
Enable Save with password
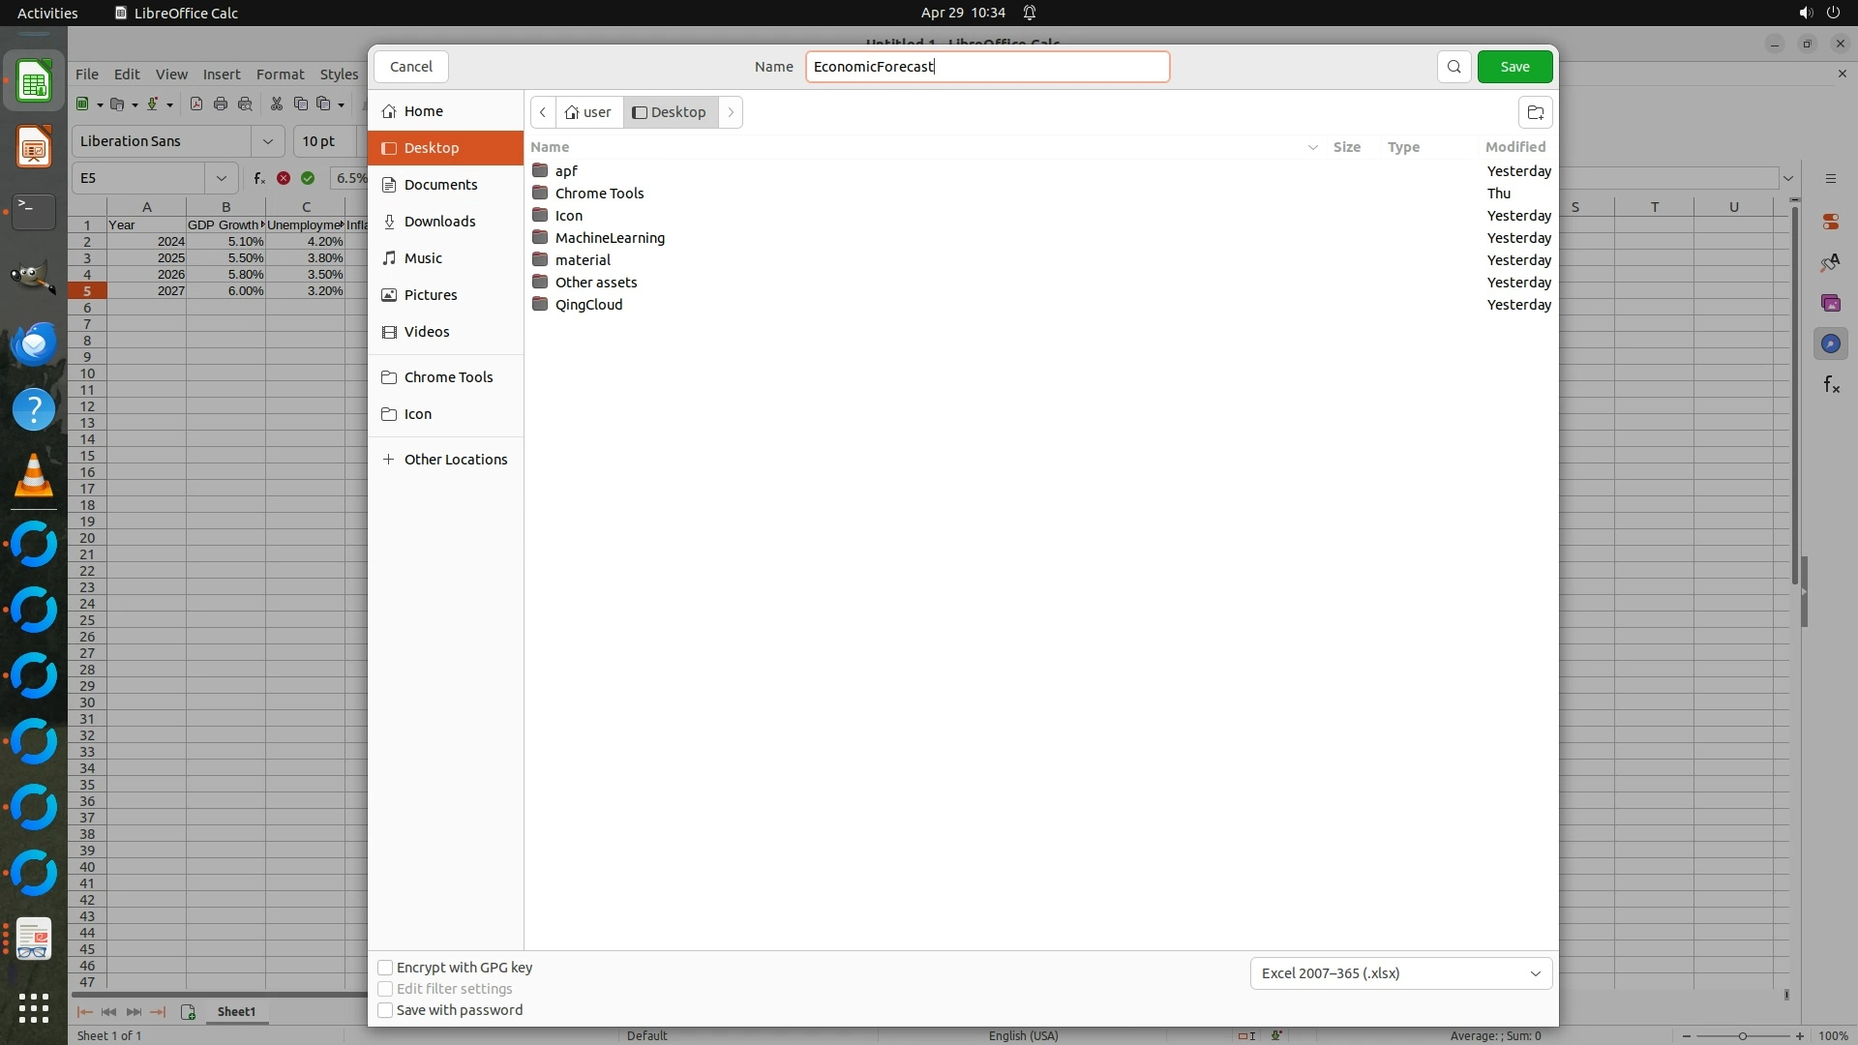pyautogui.click(x=385, y=1010)
